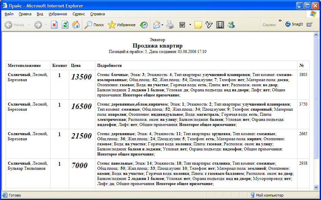Image resolution: width=321 pixels, height=200 pixels.
Task: Click the Windows flag logo throbber
Action: [x=313, y=14]
